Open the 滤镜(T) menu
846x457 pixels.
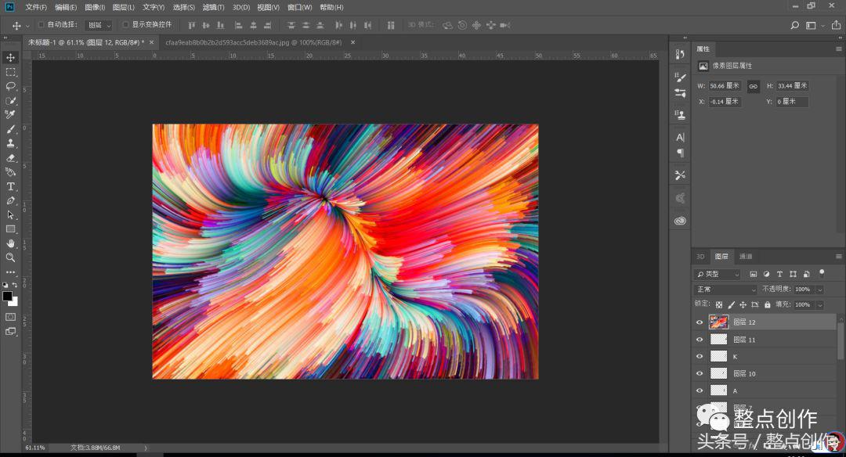[x=213, y=7]
